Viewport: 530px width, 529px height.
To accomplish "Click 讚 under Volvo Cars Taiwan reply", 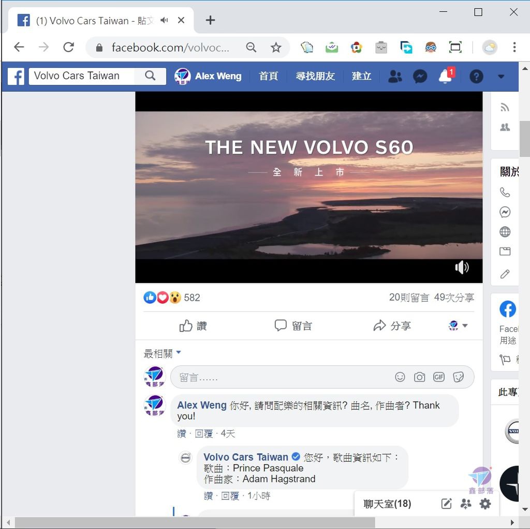I will click(208, 496).
